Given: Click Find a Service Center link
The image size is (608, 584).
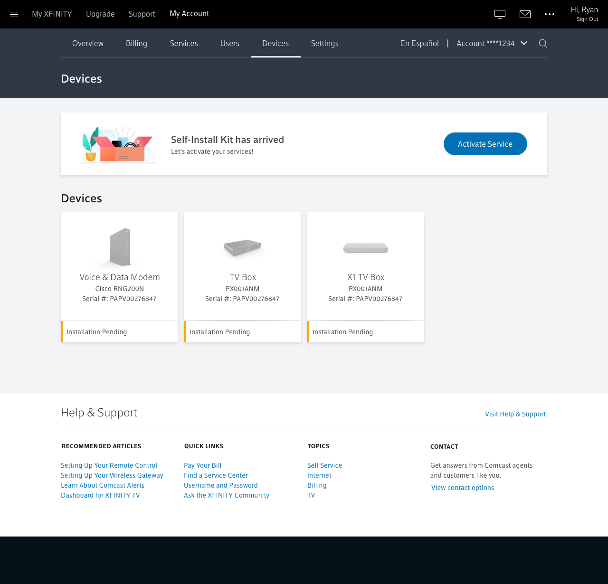Looking at the screenshot, I should pyautogui.click(x=216, y=475).
